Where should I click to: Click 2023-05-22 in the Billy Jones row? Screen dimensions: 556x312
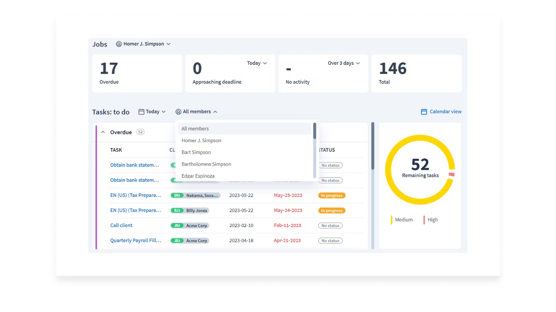241,210
